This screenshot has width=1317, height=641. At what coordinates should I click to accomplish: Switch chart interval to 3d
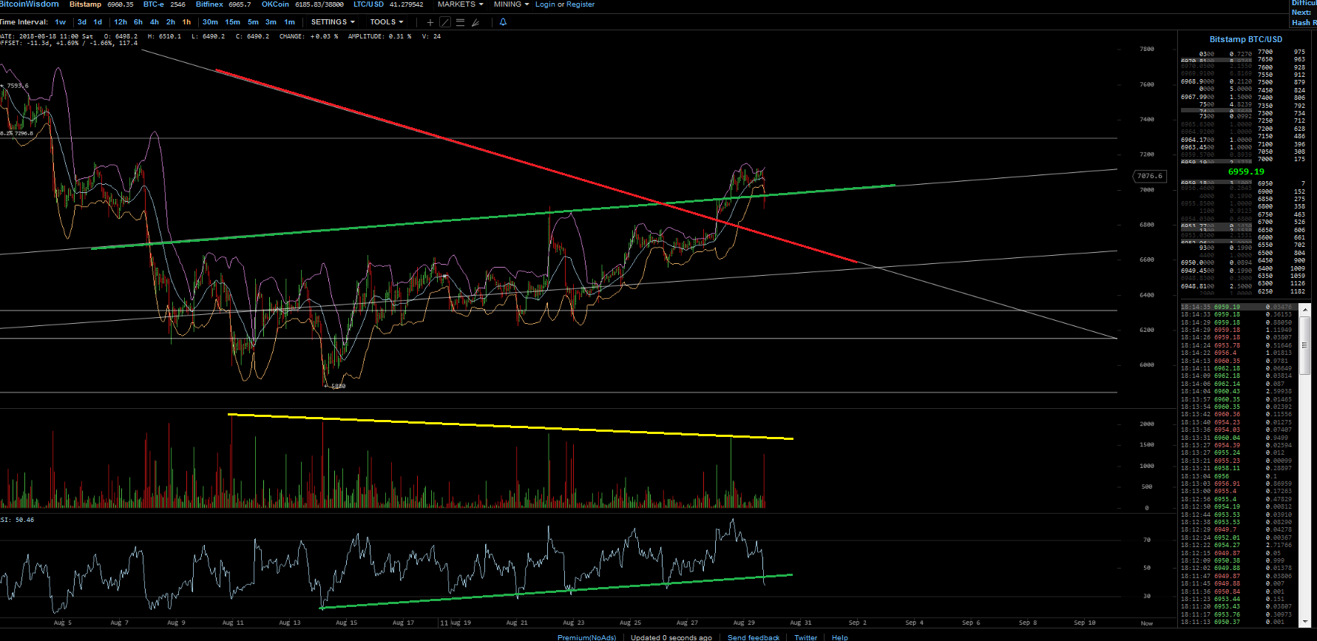pos(82,22)
